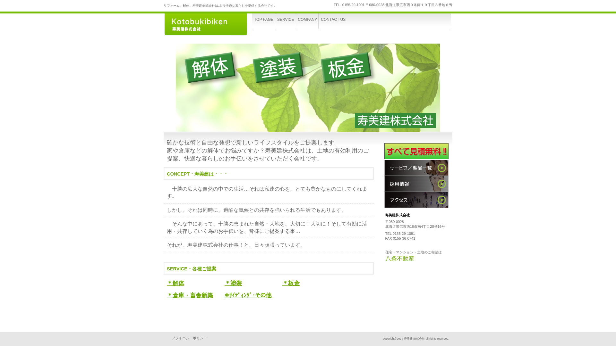Open the 採用情報 sidebar button
616x346 pixels.
(x=416, y=184)
